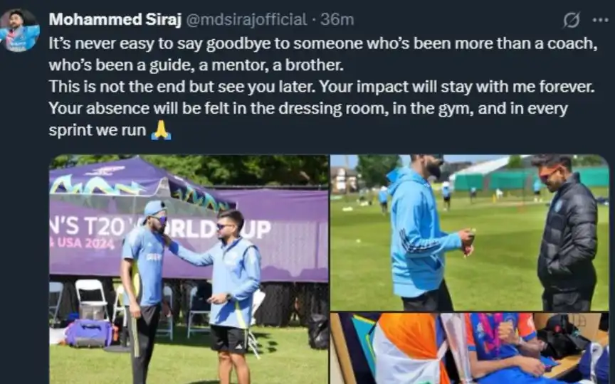Click the tweet's first line about goodbye
The height and width of the screenshot is (384, 615).
tap(322, 43)
